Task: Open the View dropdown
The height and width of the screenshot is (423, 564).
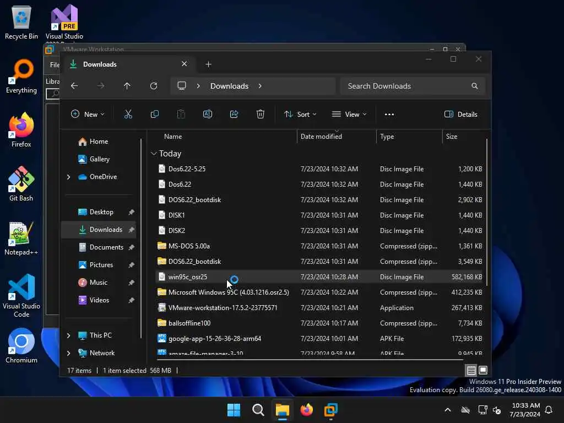Action: tap(349, 115)
